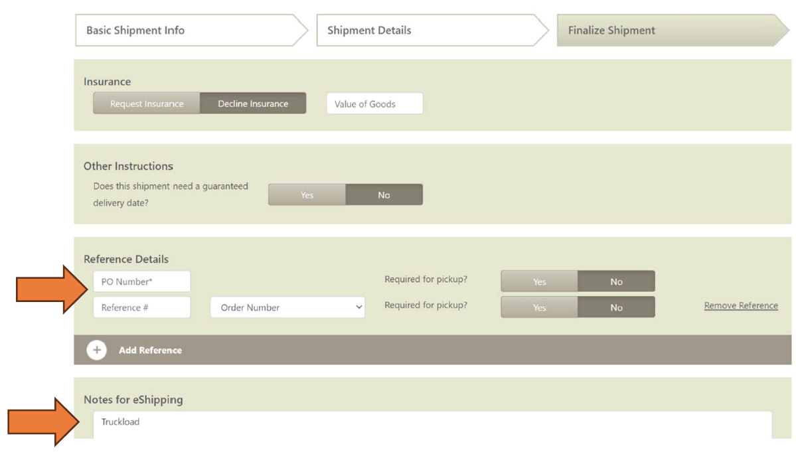This screenshot has height=456, width=796.
Task: Click the Remove Reference link
Action: [x=741, y=306]
